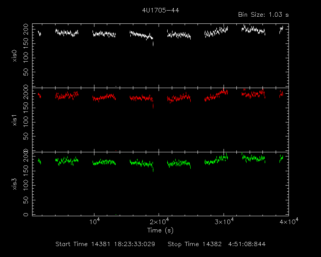
Task: Click the 50 tick label on xis0 axis
Action: (26, 72)
